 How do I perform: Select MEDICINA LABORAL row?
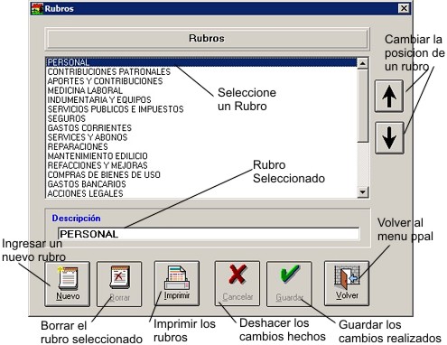click(x=201, y=90)
